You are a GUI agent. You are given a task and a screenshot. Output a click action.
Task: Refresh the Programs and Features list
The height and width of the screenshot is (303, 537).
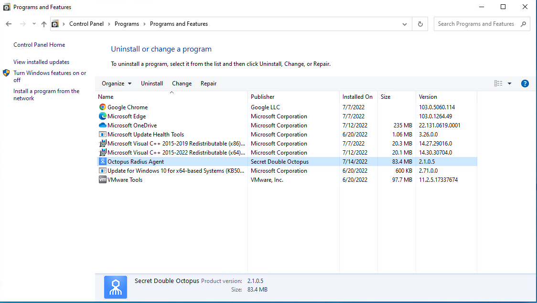click(x=420, y=24)
